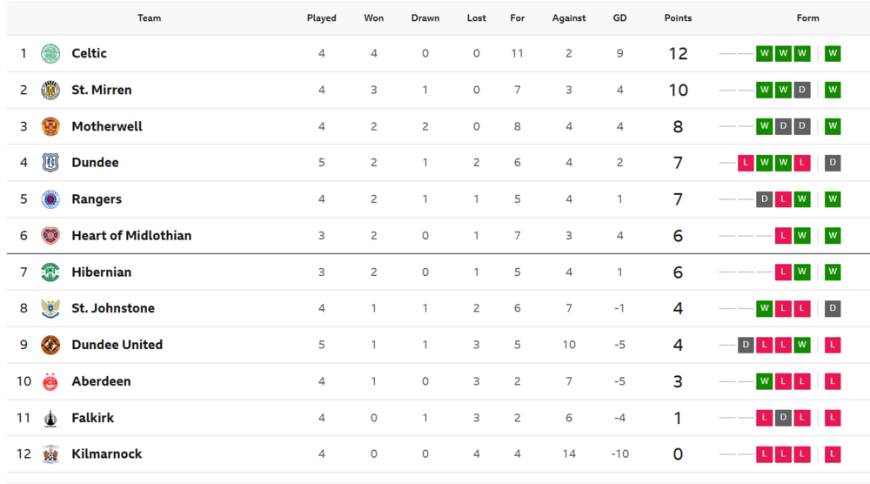The image size is (870, 484).
Task: Click the Played column header
Action: 322,17
